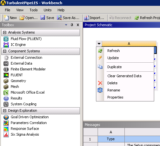Click the red Delete X icon
The width and height of the screenshot is (160, 146).
pos(100,83)
